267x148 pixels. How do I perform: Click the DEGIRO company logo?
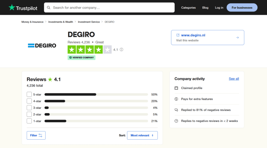[42, 46]
